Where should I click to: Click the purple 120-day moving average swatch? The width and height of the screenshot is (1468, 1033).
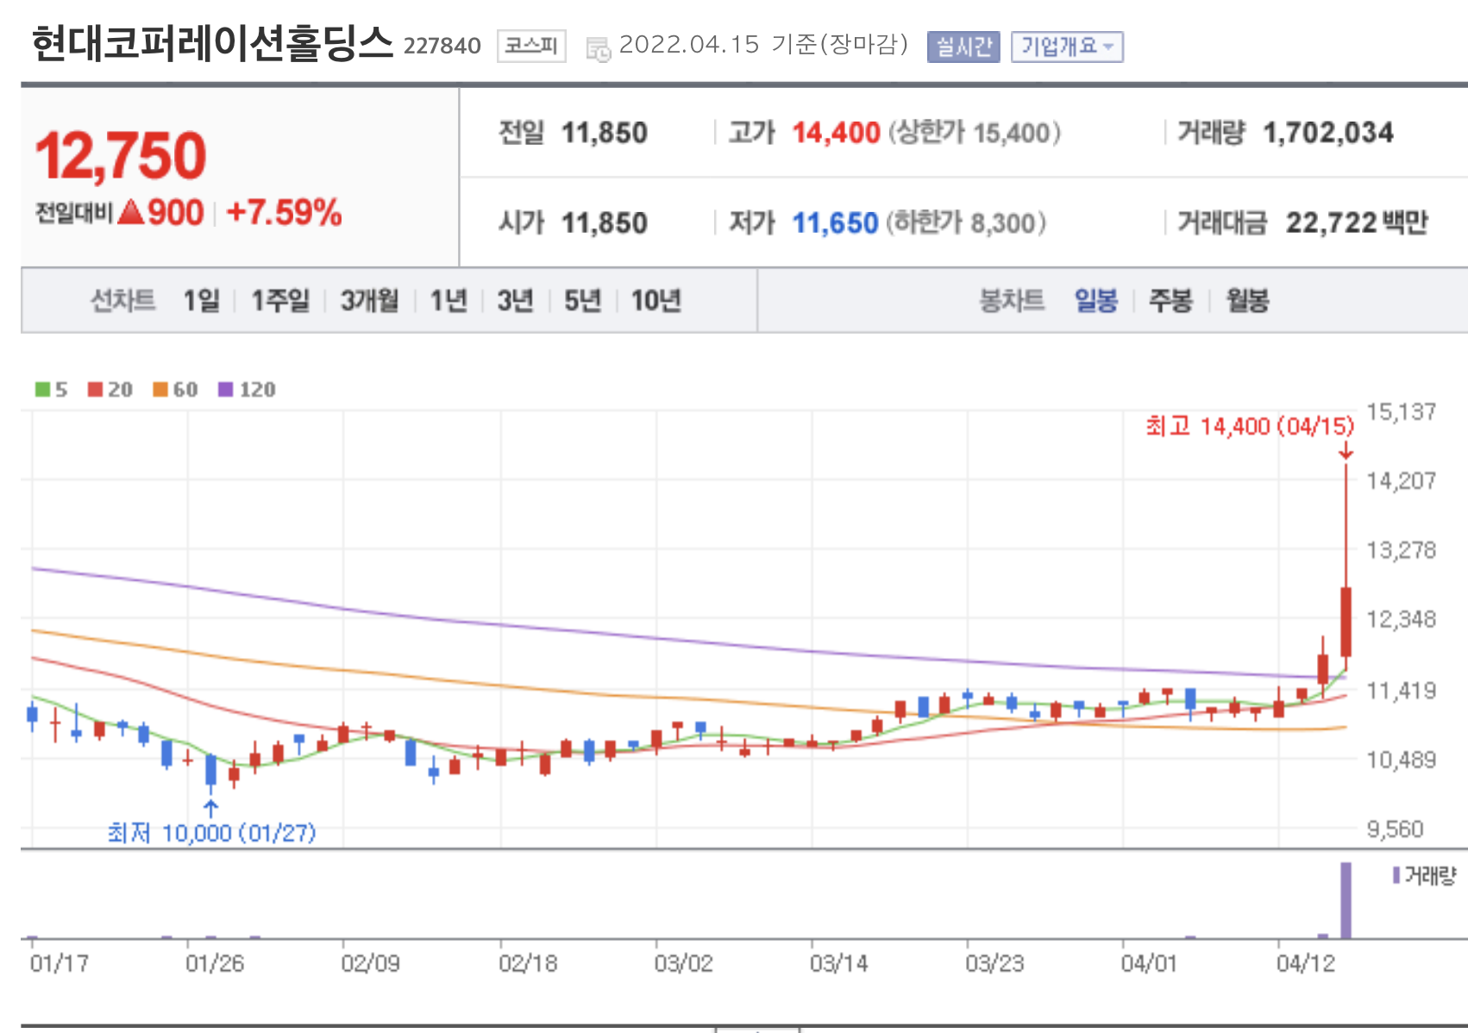pyautogui.click(x=226, y=390)
